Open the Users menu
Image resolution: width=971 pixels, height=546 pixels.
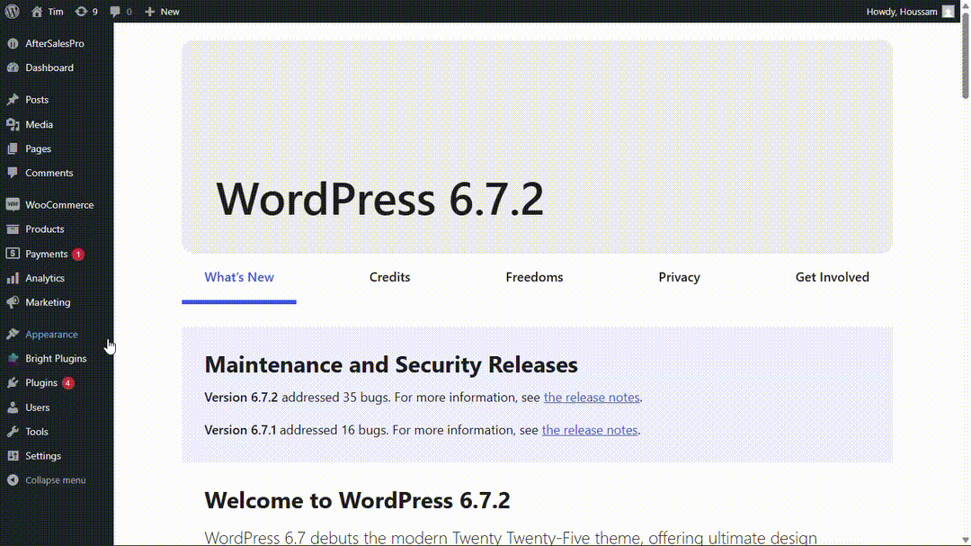[x=37, y=407]
